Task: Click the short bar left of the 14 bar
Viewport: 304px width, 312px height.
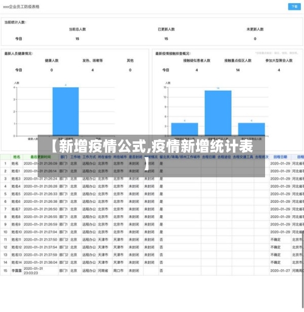Action: (185, 129)
